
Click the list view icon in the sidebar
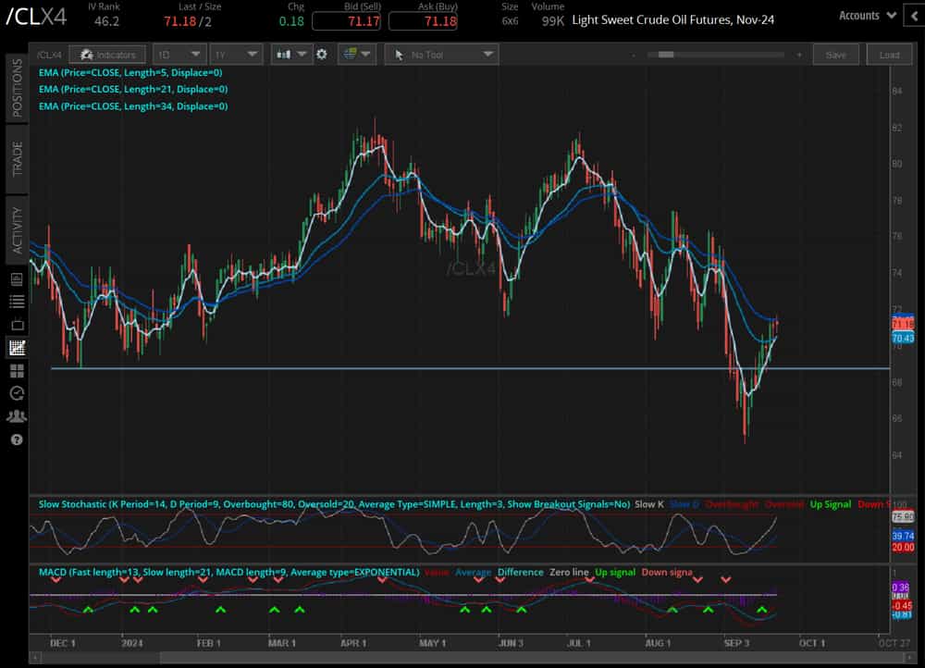(16, 301)
